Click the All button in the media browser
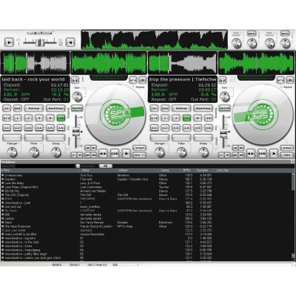 click(x=106, y=166)
